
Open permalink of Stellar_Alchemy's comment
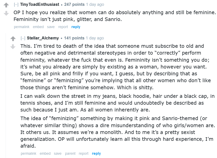coord(28,153)
